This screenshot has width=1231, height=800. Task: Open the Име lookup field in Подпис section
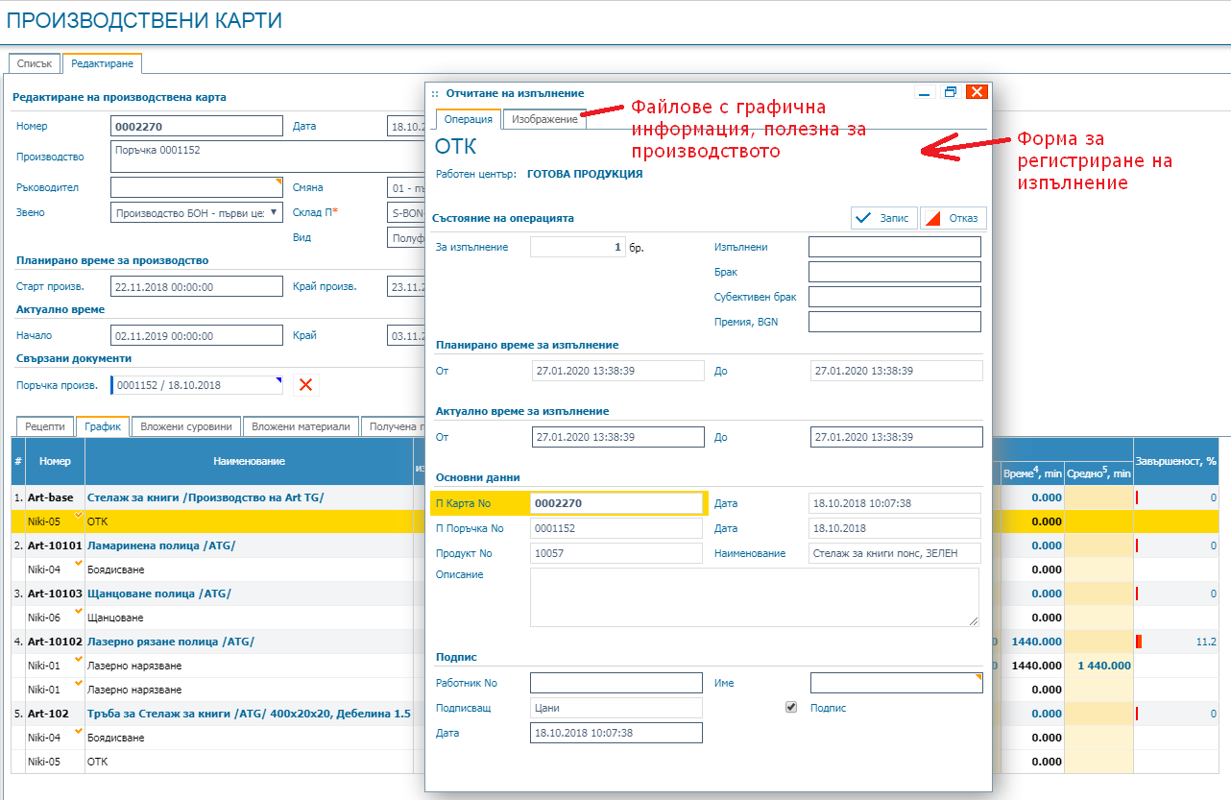(x=897, y=683)
